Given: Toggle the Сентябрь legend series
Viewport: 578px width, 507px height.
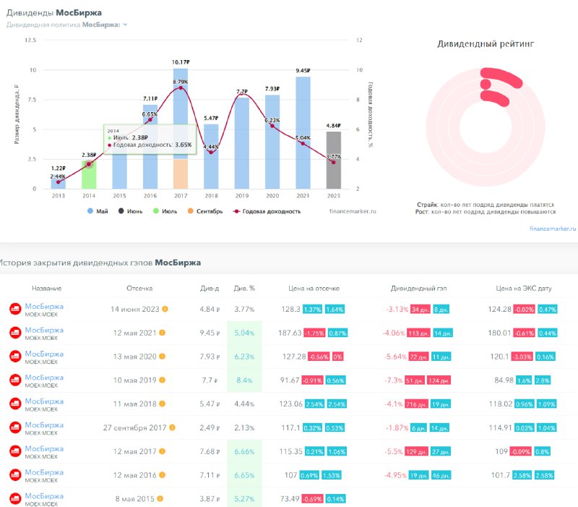Looking at the screenshot, I should pos(205,211).
